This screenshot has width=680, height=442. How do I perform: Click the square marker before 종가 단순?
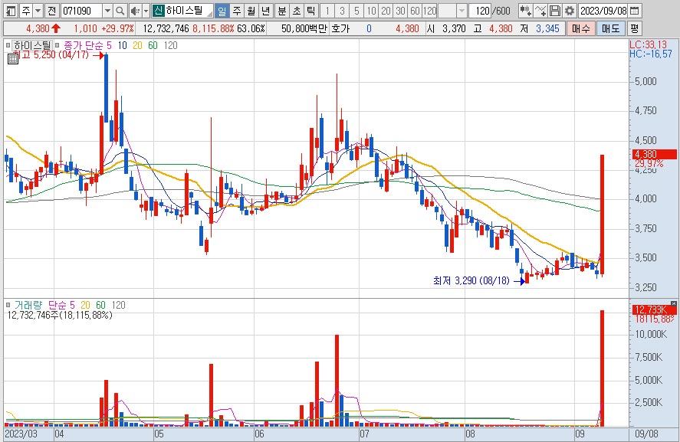click(57, 45)
